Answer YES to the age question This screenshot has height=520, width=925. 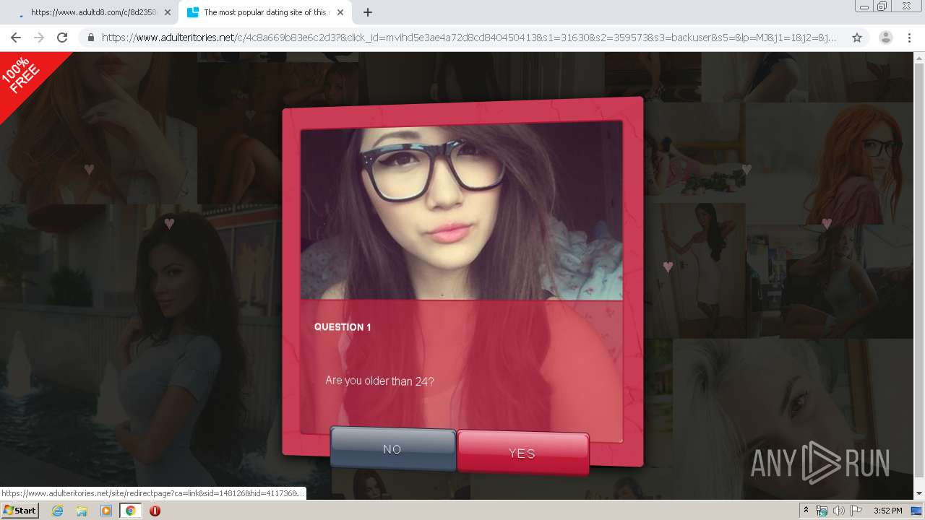pos(522,453)
